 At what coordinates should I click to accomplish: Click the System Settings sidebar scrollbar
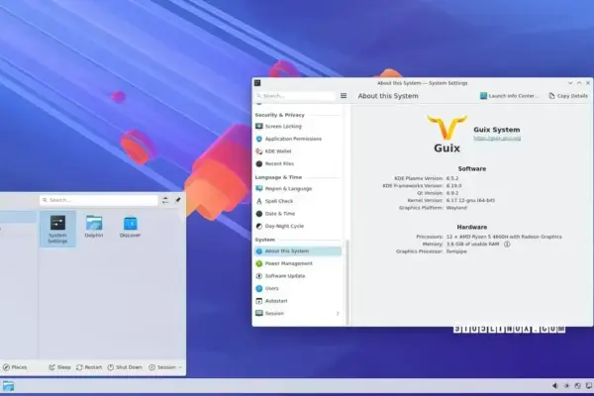click(x=346, y=282)
